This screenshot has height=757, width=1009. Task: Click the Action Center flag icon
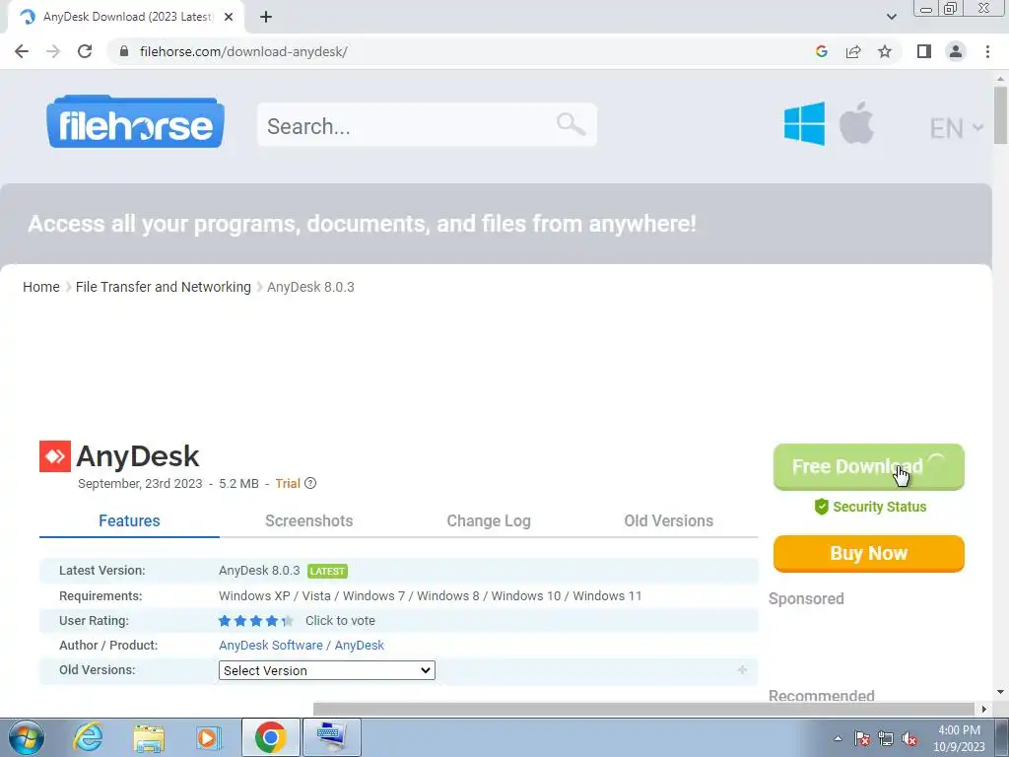click(x=861, y=738)
